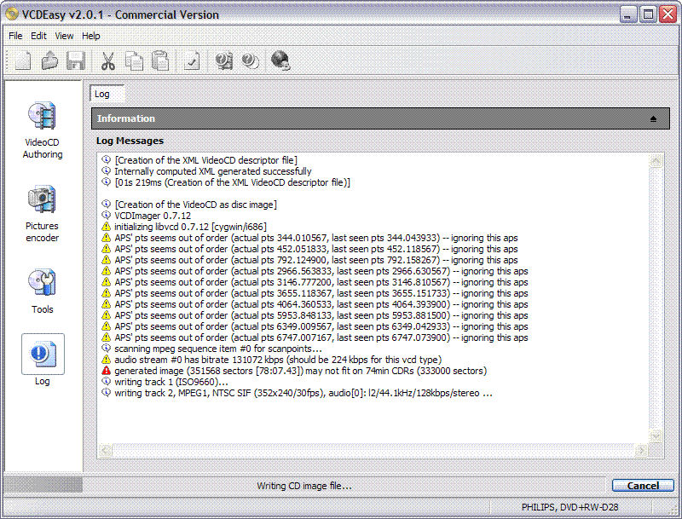Select log line with pts 5953.848133
The width and height of the screenshot is (682, 519).
(321, 315)
